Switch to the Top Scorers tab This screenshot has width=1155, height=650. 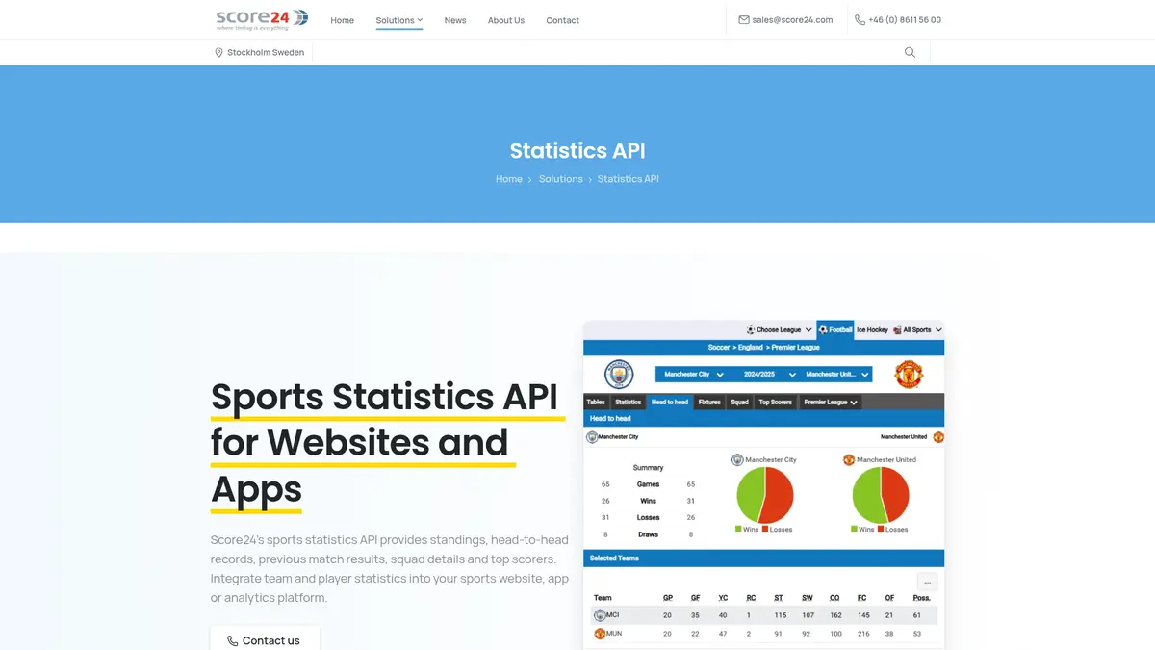pos(775,402)
